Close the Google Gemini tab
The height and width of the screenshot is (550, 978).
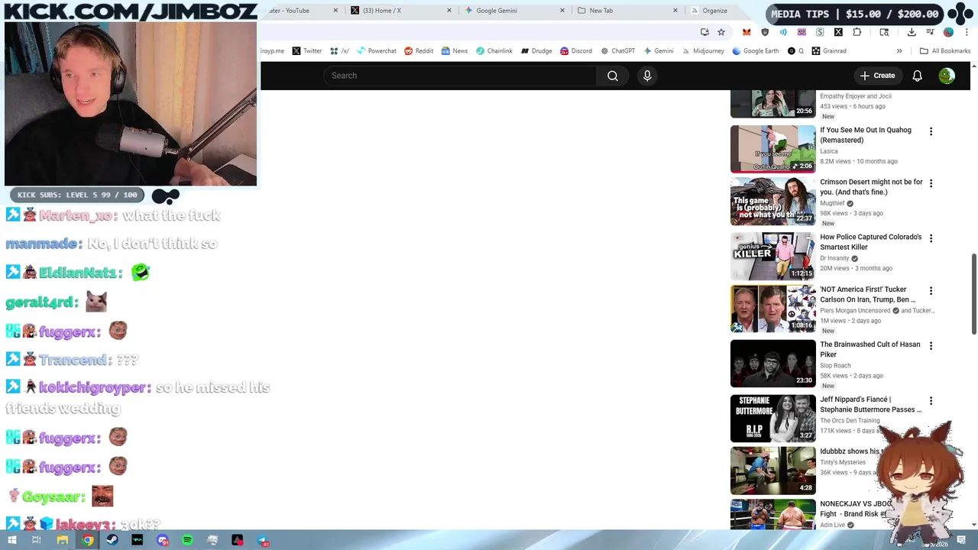point(562,11)
